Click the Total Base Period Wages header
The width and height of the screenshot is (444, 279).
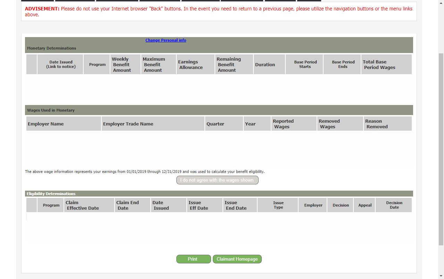pyautogui.click(x=386, y=64)
